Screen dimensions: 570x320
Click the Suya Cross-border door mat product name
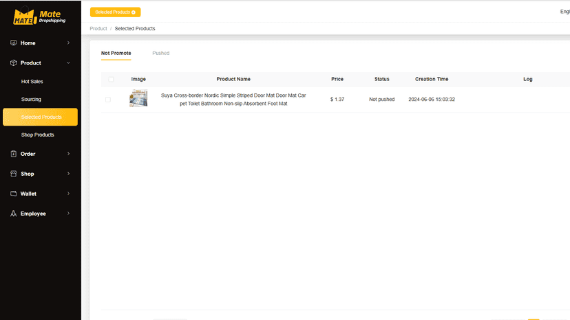click(233, 100)
